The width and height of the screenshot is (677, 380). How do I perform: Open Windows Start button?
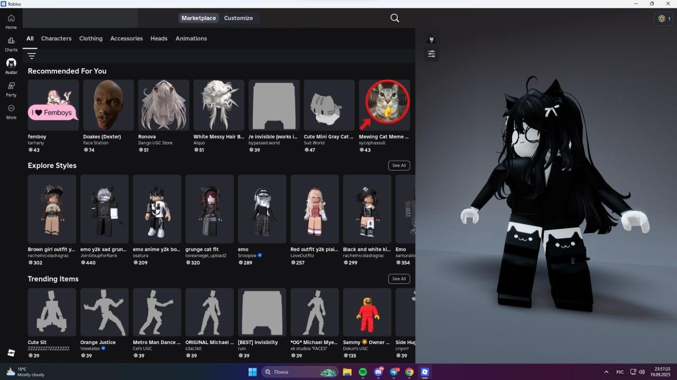[x=252, y=372]
